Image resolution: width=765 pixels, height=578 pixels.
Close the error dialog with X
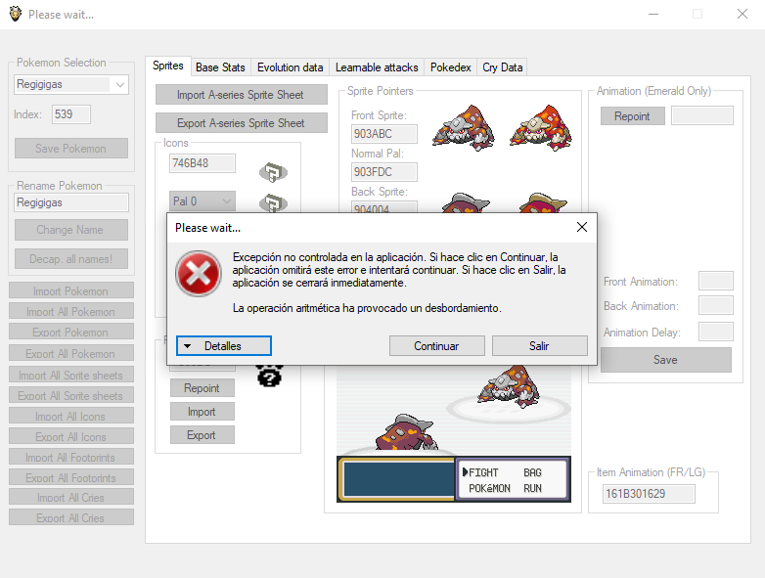pyautogui.click(x=581, y=227)
